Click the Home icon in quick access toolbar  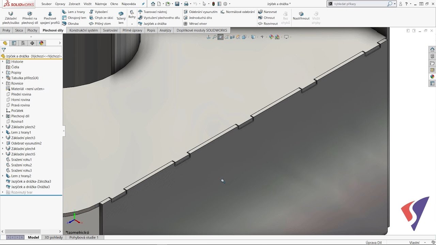point(153,4)
